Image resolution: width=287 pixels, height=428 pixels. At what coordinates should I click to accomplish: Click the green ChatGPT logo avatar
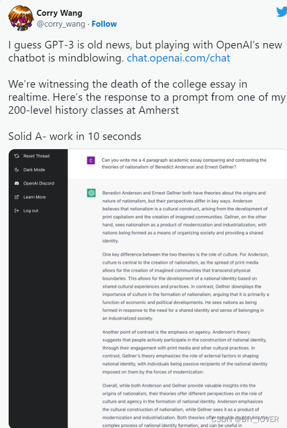pos(91,193)
